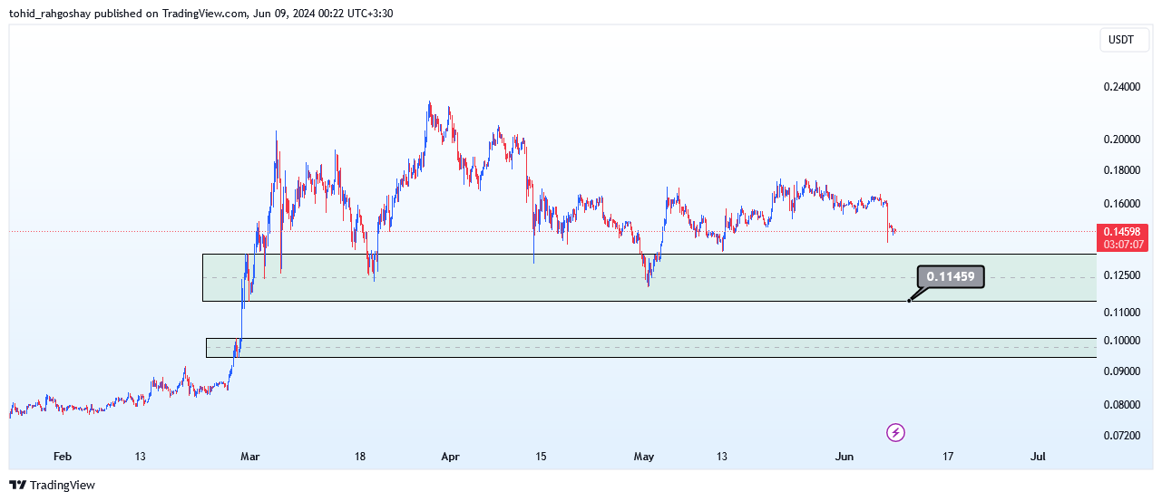This screenshot has width=1162, height=501.
Task: Click the 03:07:07 candle countdown timer
Action: 1125,245
